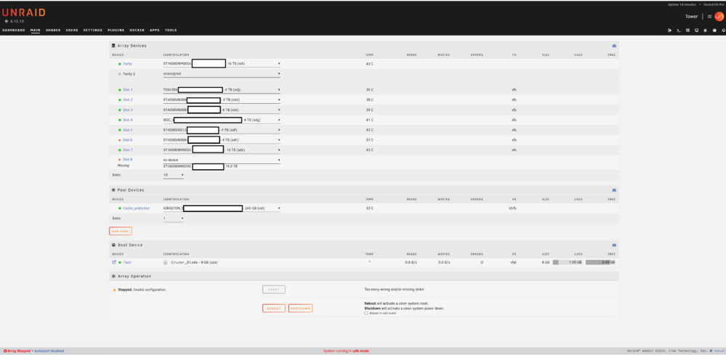
Task: Click Pool Devices toggle-statistics icon at right
Action: 614,189
